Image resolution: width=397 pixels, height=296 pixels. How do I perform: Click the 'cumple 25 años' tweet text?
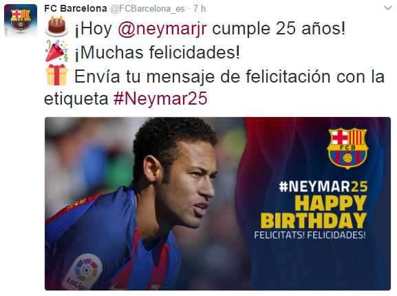pos(279,28)
